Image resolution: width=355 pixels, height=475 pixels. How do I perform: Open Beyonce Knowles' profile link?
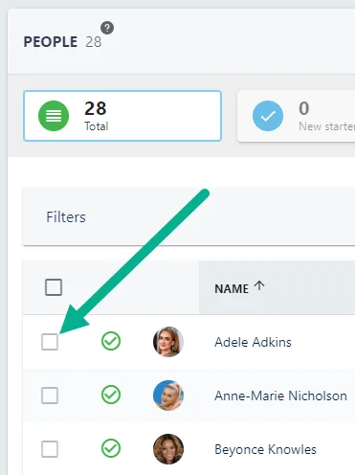pos(265,449)
